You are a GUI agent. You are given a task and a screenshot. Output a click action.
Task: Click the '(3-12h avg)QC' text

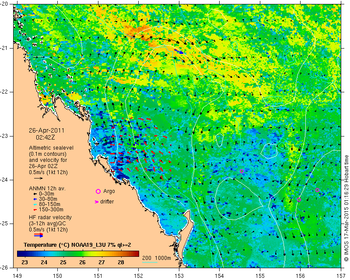(47, 224)
